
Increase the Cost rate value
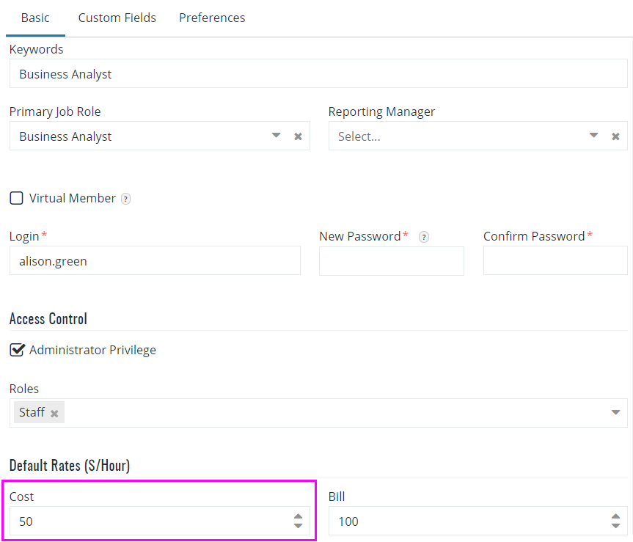pos(298,516)
